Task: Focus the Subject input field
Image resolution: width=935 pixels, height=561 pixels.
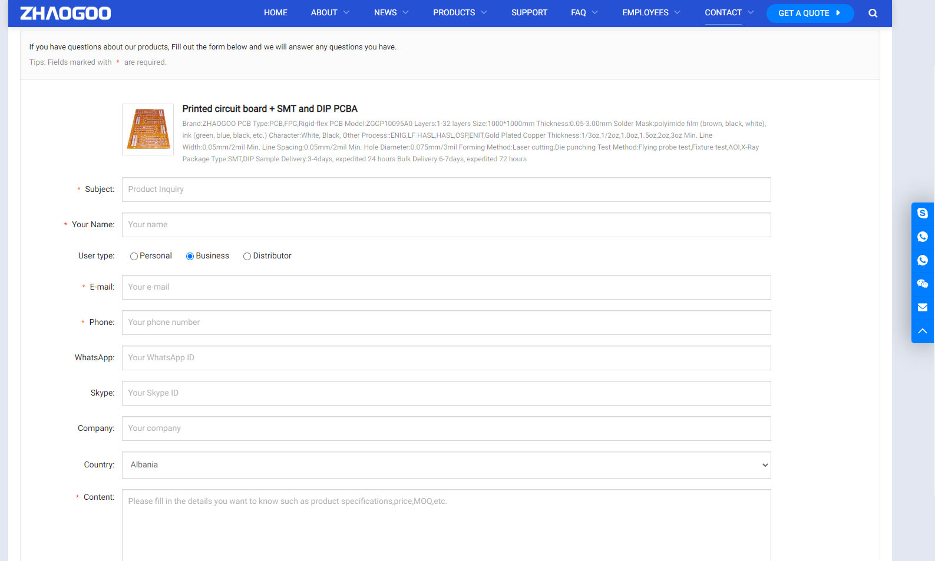Action: (x=446, y=190)
